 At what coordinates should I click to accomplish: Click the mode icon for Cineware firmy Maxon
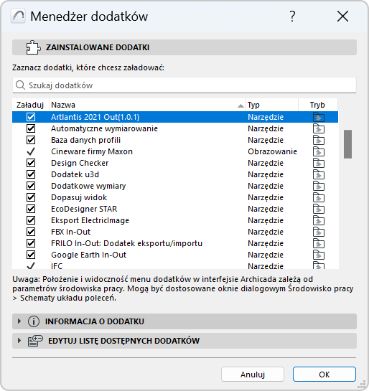click(319, 151)
